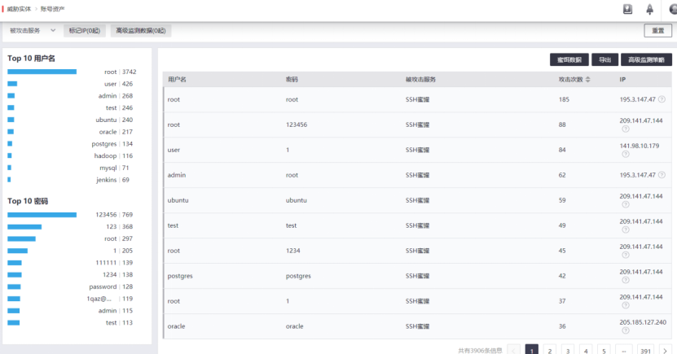The width and height of the screenshot is (677, 354).
Task: Go to page 2 in pagination
Action: click(x=550, y=351)
